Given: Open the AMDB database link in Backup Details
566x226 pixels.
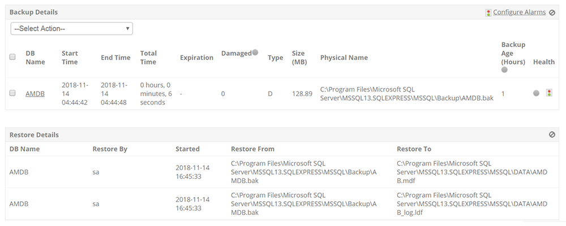Looking at the screenshot, I should [x=35, y=94].
